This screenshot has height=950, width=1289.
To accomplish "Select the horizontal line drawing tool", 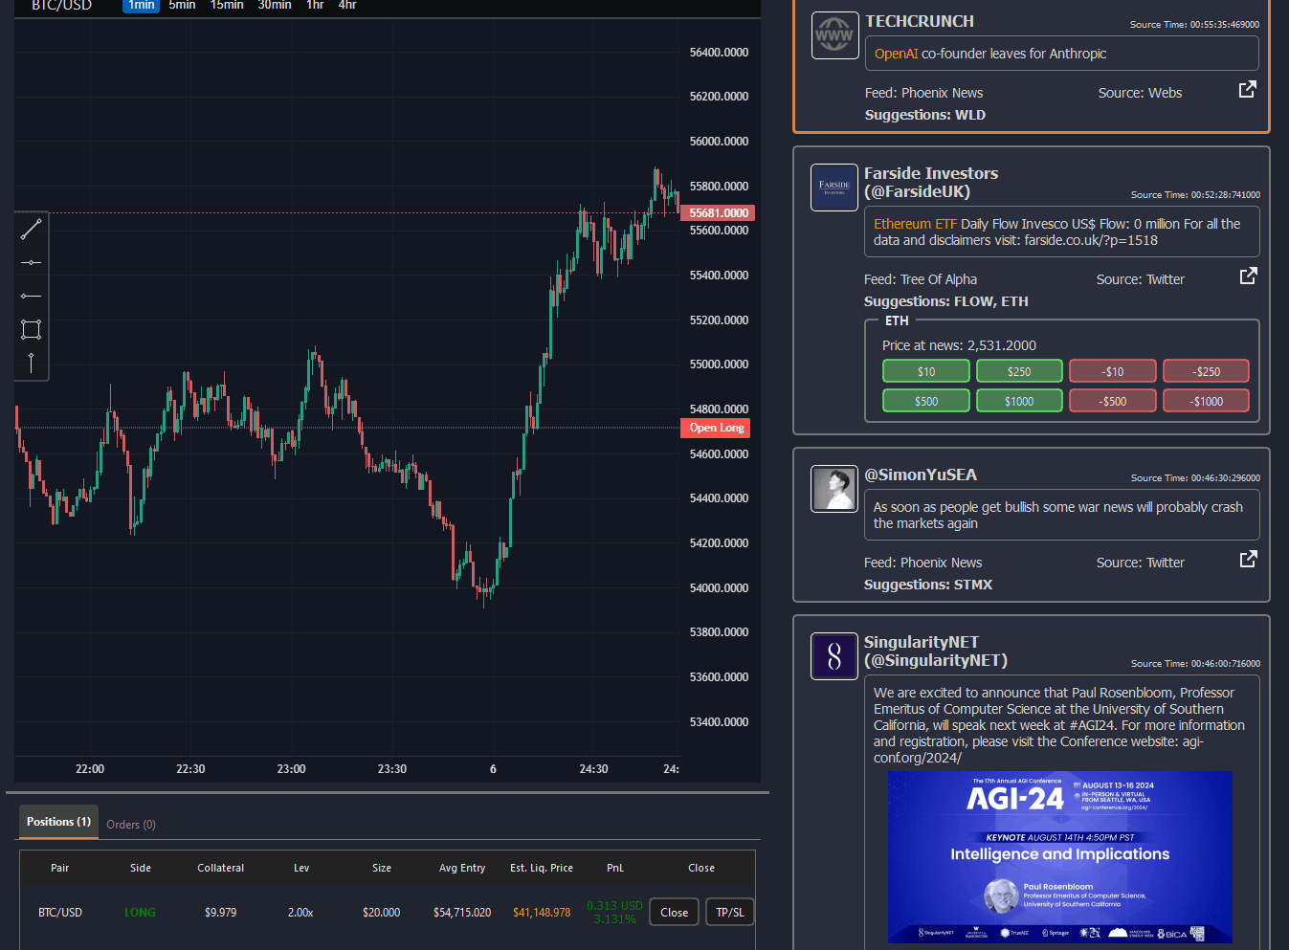I will tap(31, 262).
